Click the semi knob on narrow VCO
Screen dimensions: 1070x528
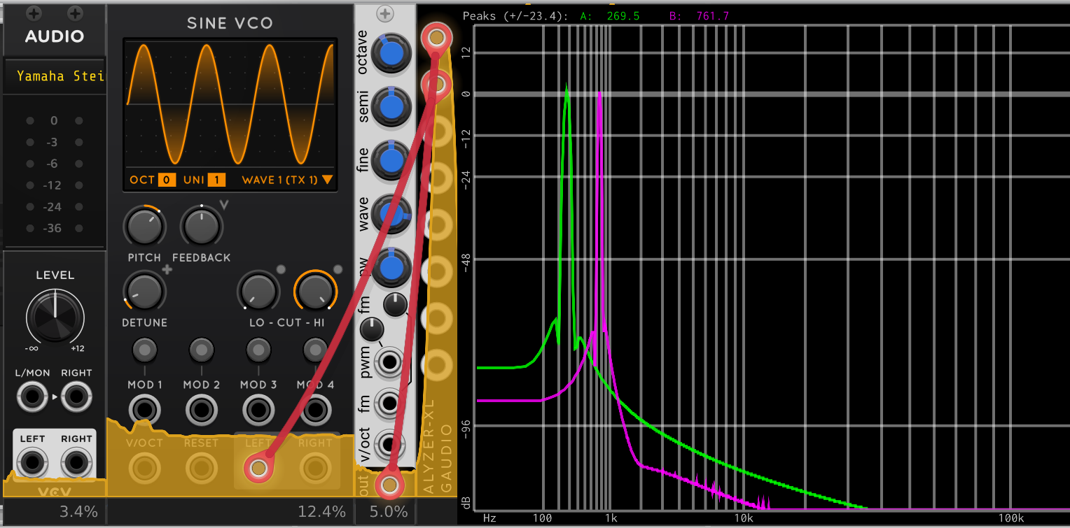(391, 108)
